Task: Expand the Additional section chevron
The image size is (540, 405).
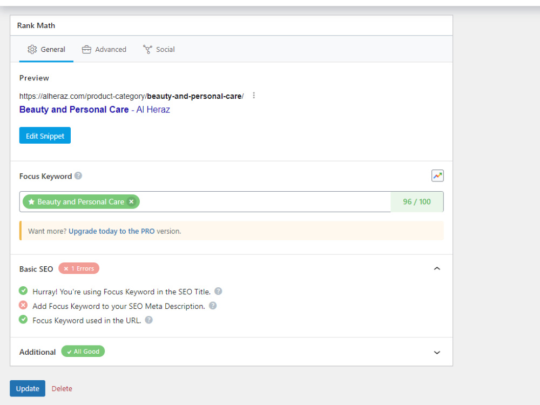Action: click(x=437, y=352)
